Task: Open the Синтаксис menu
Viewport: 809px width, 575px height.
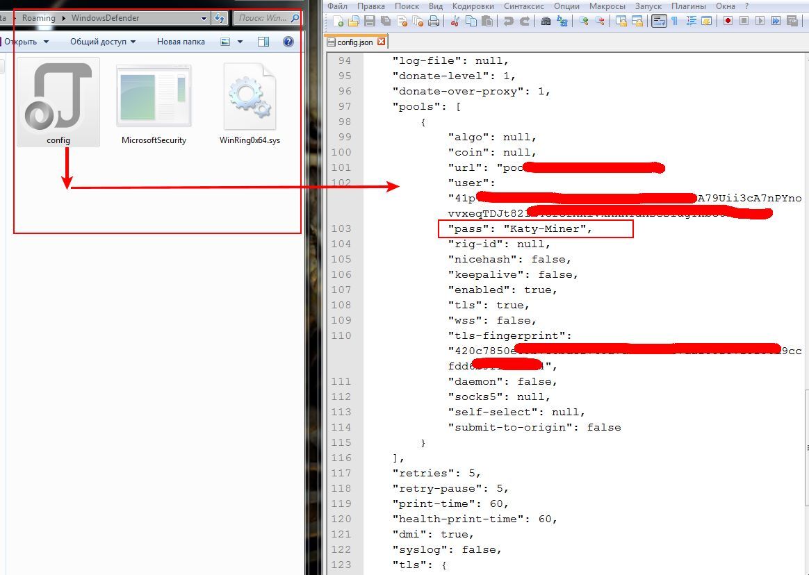Action: point(523,6)
